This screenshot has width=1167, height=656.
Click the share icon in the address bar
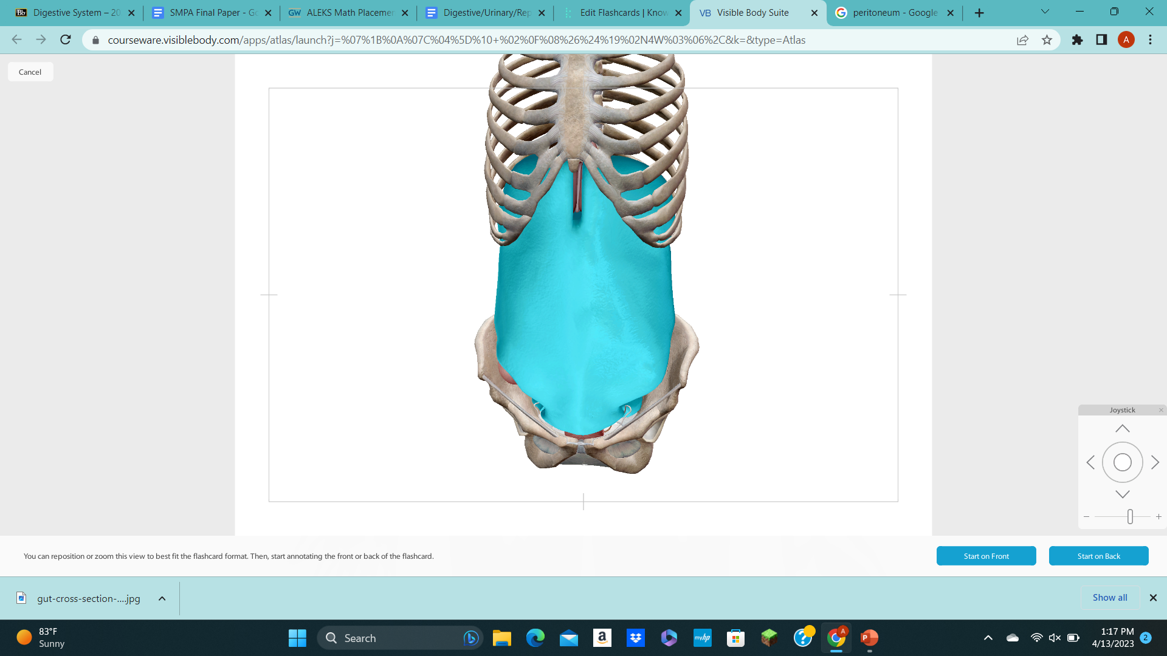[x=1022, y=40]
